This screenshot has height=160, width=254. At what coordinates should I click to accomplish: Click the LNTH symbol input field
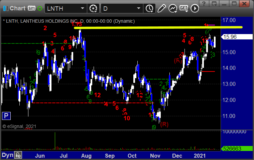pos(63,8)
